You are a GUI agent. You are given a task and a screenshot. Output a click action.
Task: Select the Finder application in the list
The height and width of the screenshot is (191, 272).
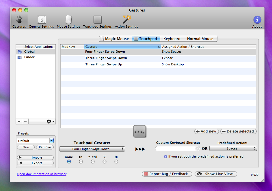[29, 57]
